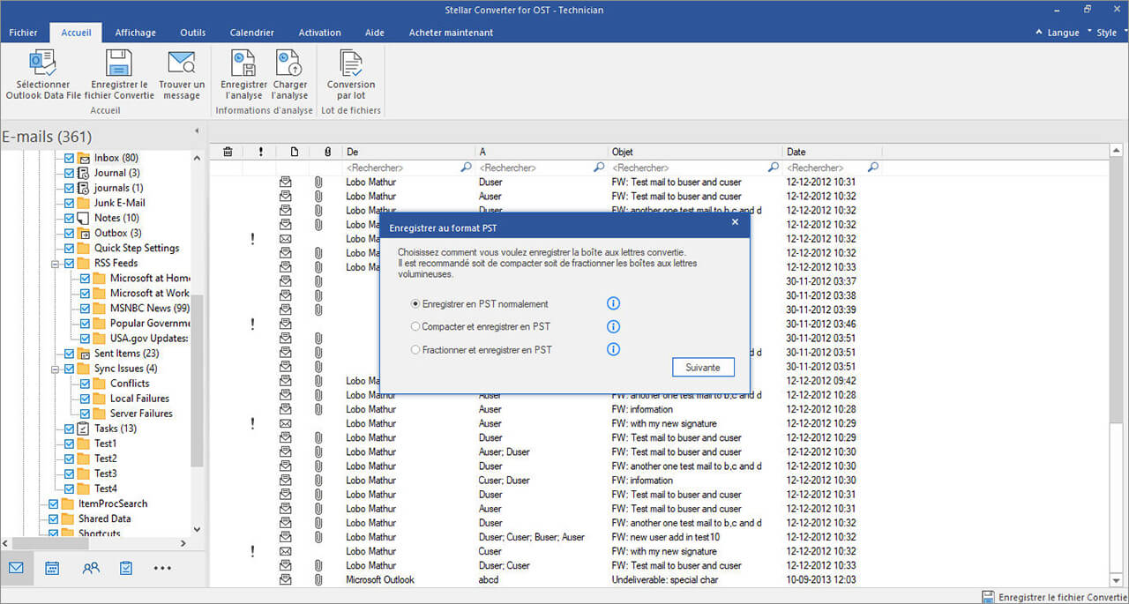Open the Activation tab
Viewport: 1129px width, 604px height.
319,33
